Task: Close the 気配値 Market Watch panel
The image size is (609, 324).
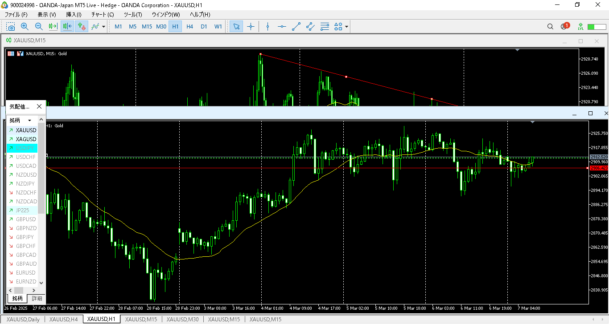Action: click(39, 106)
